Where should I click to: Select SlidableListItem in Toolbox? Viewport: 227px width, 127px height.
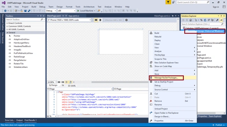coord(21,67)
